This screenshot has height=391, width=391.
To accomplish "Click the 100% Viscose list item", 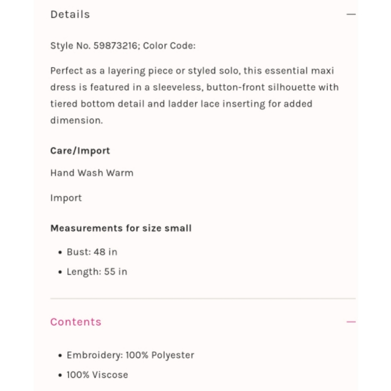I will 97,375.
